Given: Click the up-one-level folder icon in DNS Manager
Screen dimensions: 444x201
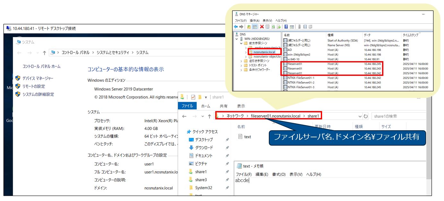Looking at the screenshot, I should tap(249, 27).
